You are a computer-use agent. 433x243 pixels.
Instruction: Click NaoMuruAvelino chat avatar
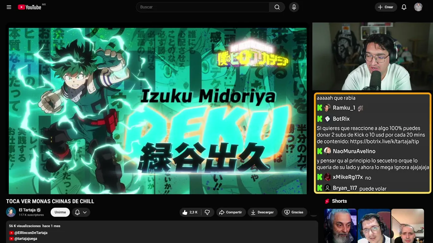pos(327,151)
